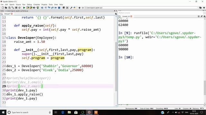Open the Debug menu

(29, 4)
